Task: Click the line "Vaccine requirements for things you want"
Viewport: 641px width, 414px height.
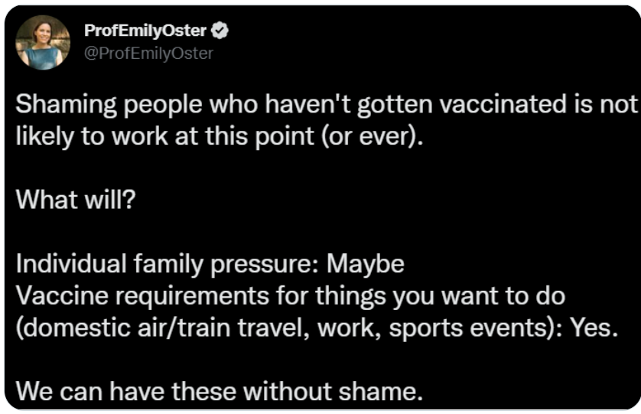Action: pos(290,296)
